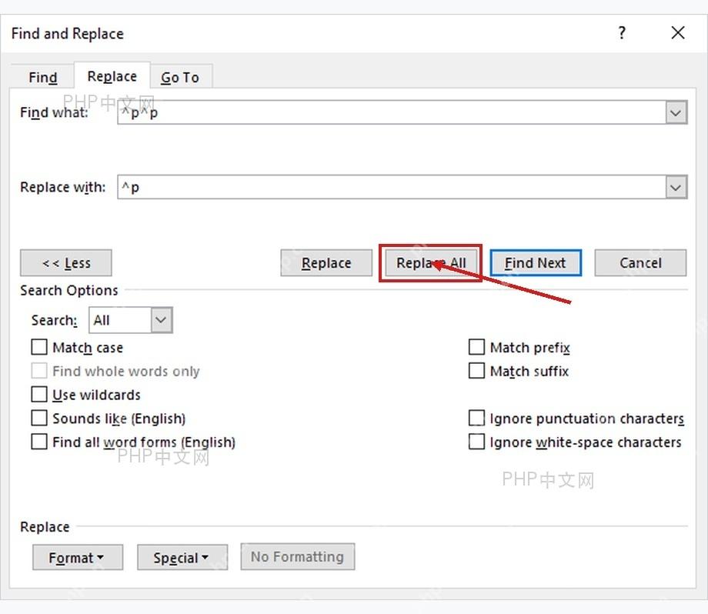This screenshot has height=614, width=708.
Task: Open the Special characters dropdown menu
Action: pyautogui.click(x=182, y=557)
